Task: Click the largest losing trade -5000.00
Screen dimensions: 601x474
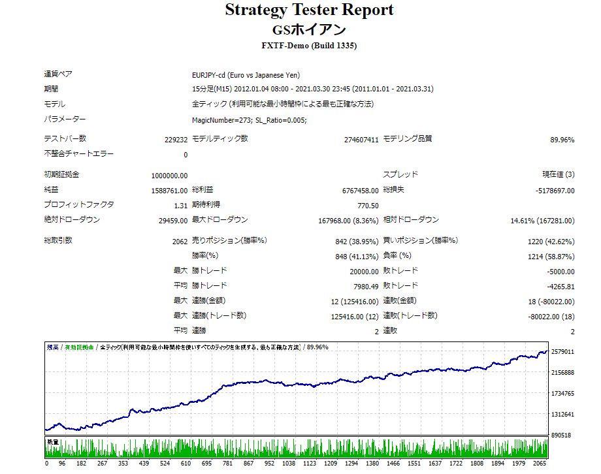Action: coord(560,272)
